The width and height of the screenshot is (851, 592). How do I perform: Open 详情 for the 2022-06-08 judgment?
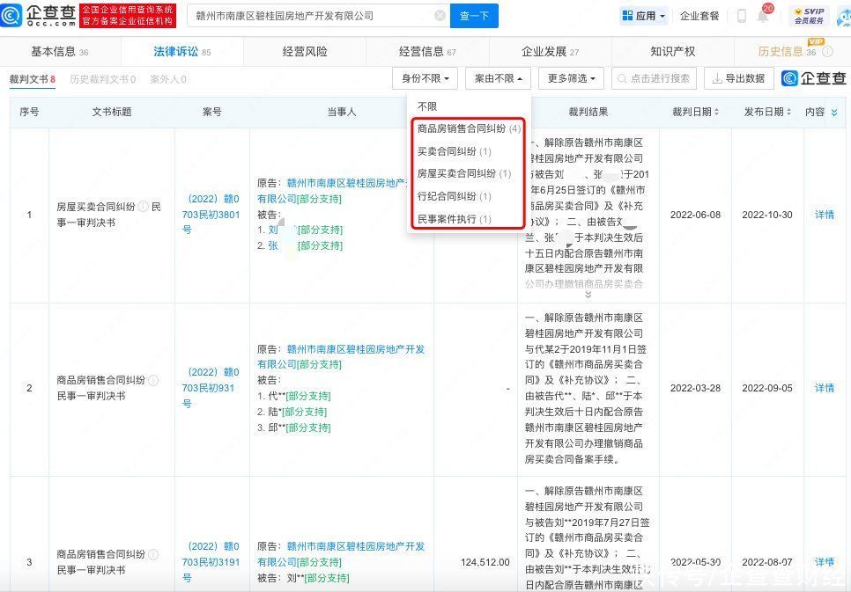pyautogui.click(x=824, y=215)
